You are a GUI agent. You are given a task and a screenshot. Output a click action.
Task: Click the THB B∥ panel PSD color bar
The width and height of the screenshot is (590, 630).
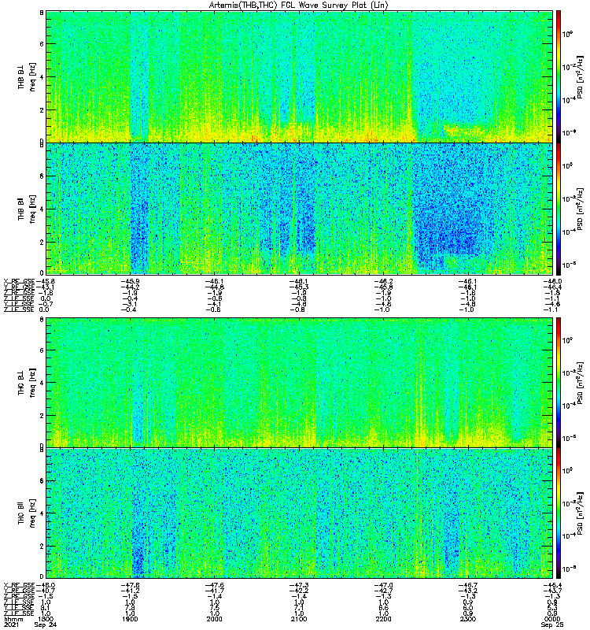[x=559, y=209]
